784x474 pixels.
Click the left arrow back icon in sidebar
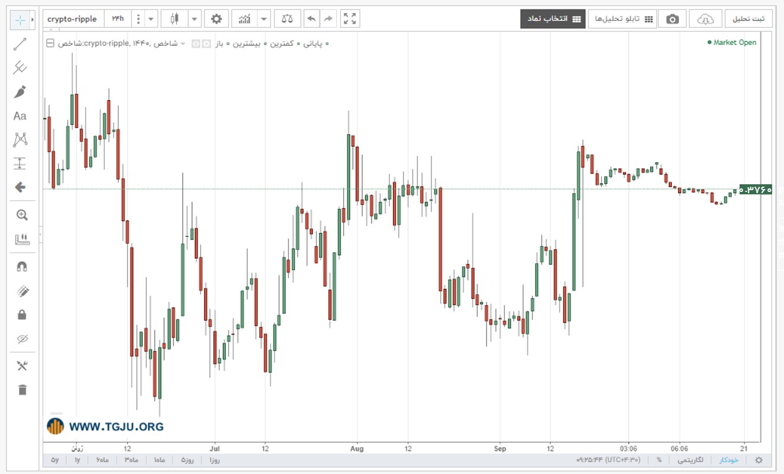point(20,187)
